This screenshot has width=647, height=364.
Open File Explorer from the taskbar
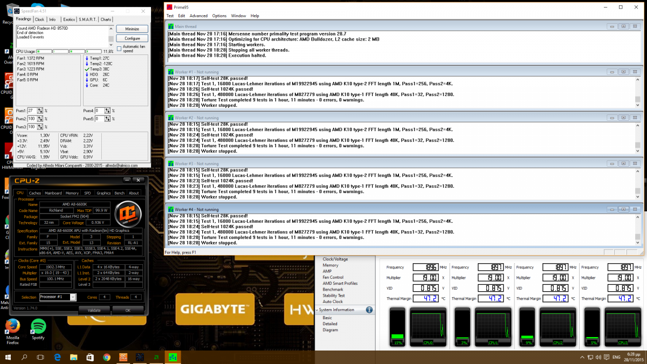(74, 357)
